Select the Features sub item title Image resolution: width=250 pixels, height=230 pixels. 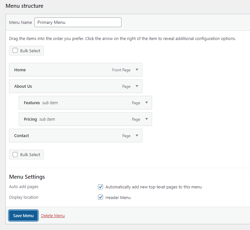[32, 103]
